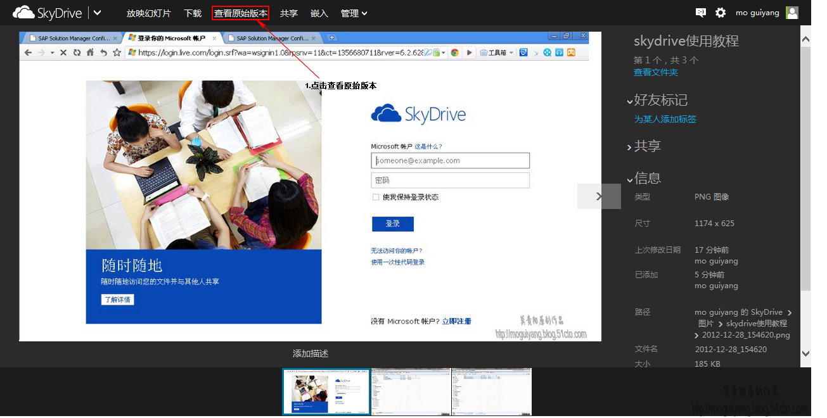Click mo guiyang under 已添加

pyautogui.click(x=716, y=286)
